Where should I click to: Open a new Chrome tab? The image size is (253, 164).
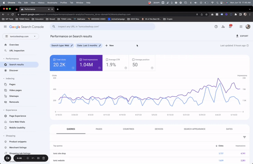click(58, 9)
